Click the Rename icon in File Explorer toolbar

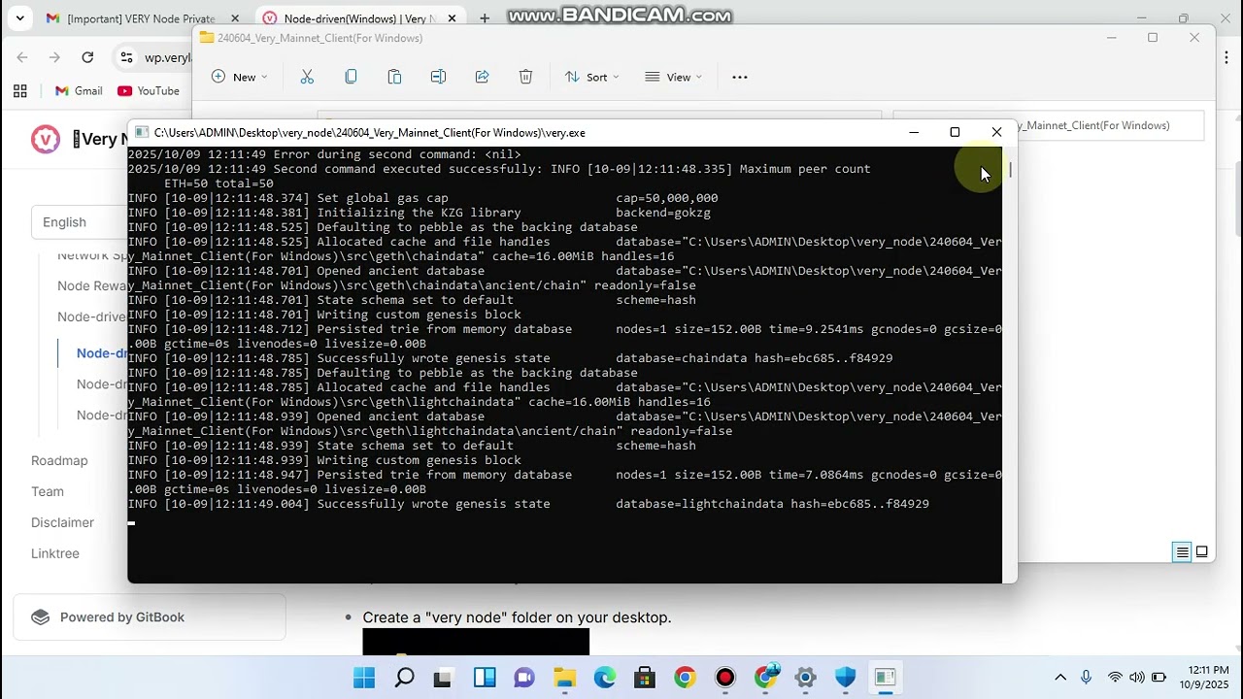438,77
